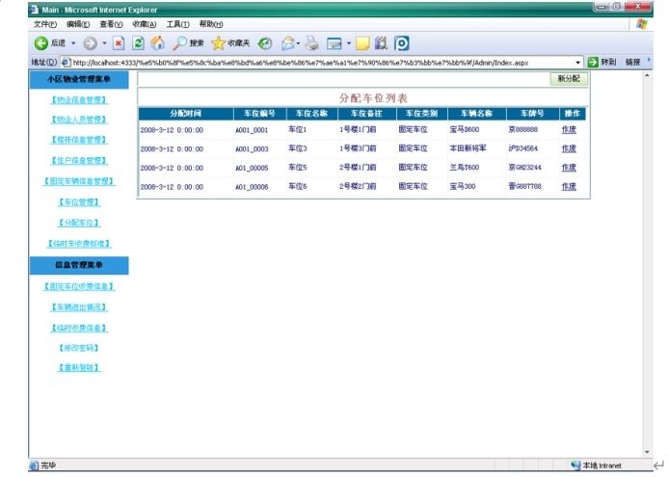Screen dimensions: 668x477
Task: Click 作废 link in the 车位5 row
Action: tap(569, 168)
